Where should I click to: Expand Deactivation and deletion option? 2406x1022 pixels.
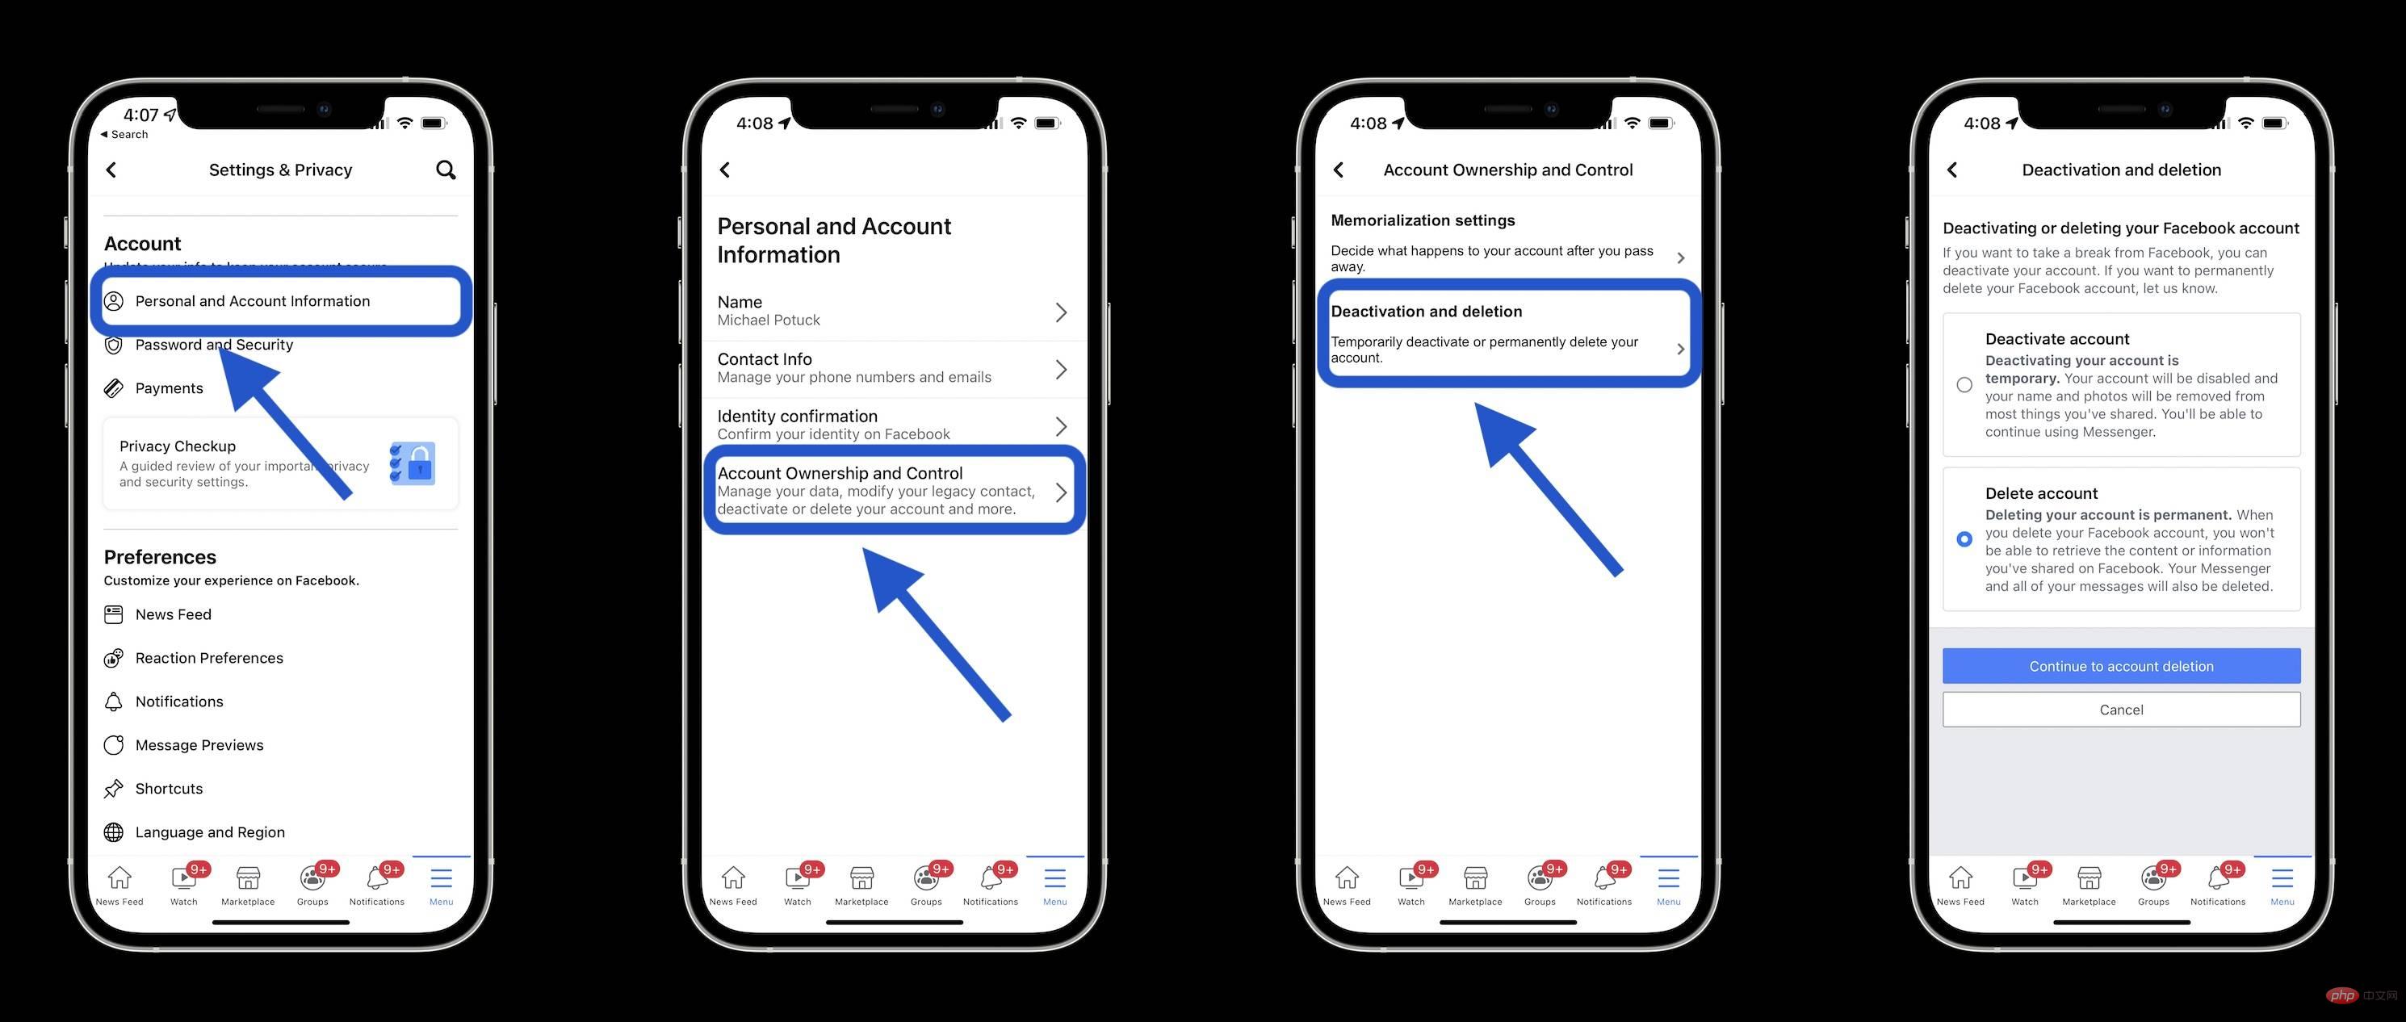(1507, 332)
